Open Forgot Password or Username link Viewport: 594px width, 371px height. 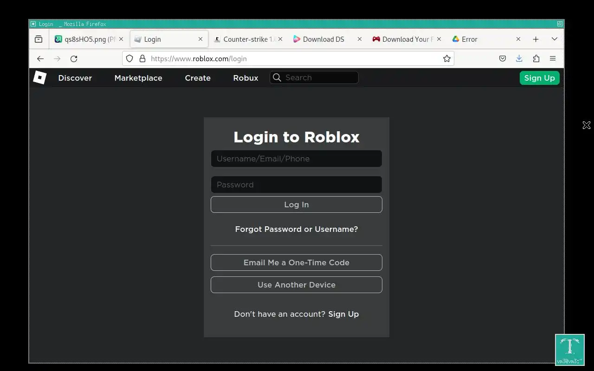[x=297, y=229]
